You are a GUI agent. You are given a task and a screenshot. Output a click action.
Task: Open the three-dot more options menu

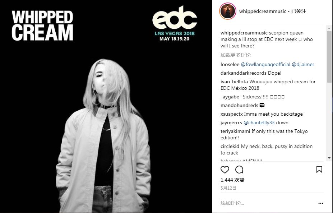[x=321, y=203]
